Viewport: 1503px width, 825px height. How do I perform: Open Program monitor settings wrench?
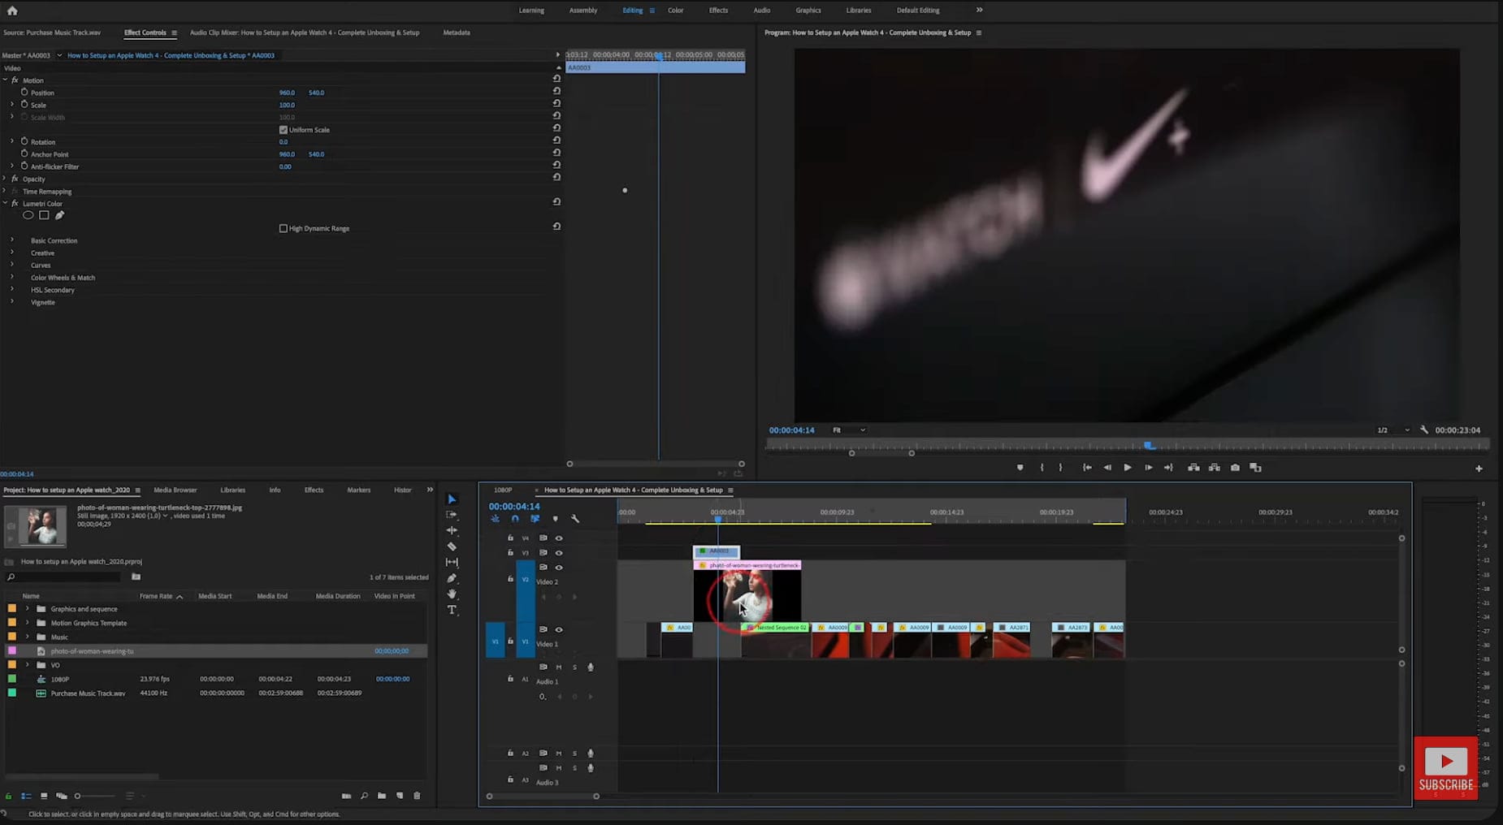(1424, 430)
